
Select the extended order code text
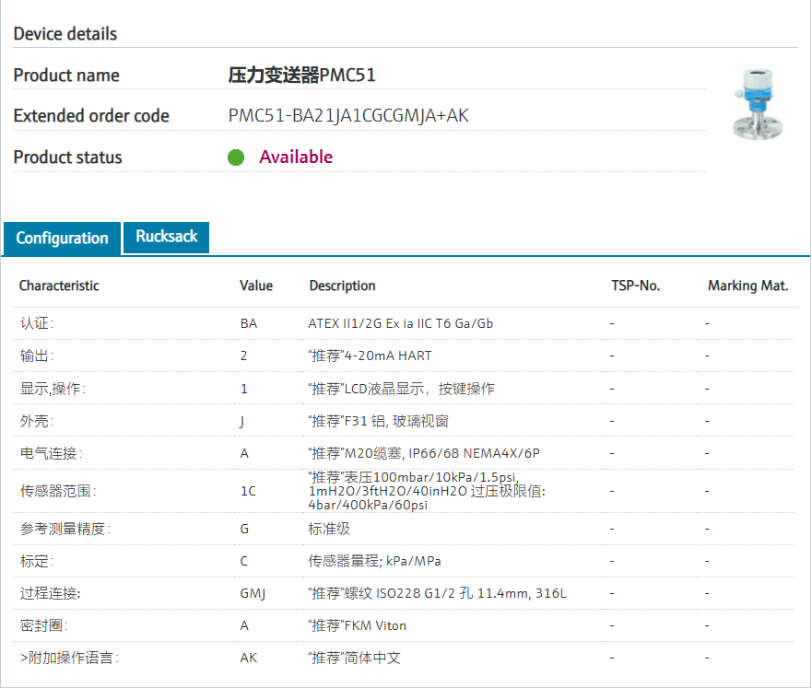tap(347, 116)
